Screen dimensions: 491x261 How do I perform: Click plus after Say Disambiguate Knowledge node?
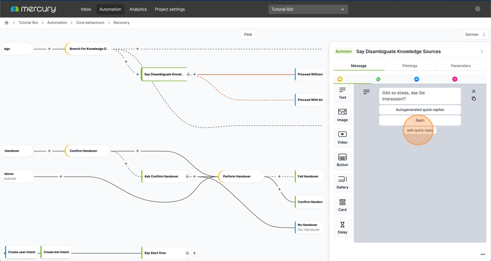[195, 74]
